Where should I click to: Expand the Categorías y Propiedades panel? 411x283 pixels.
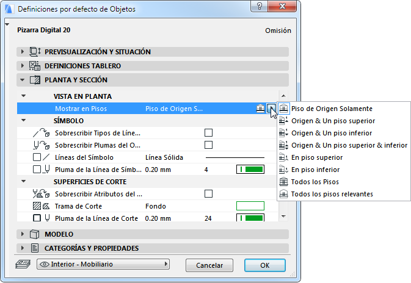tap(23, 248)
